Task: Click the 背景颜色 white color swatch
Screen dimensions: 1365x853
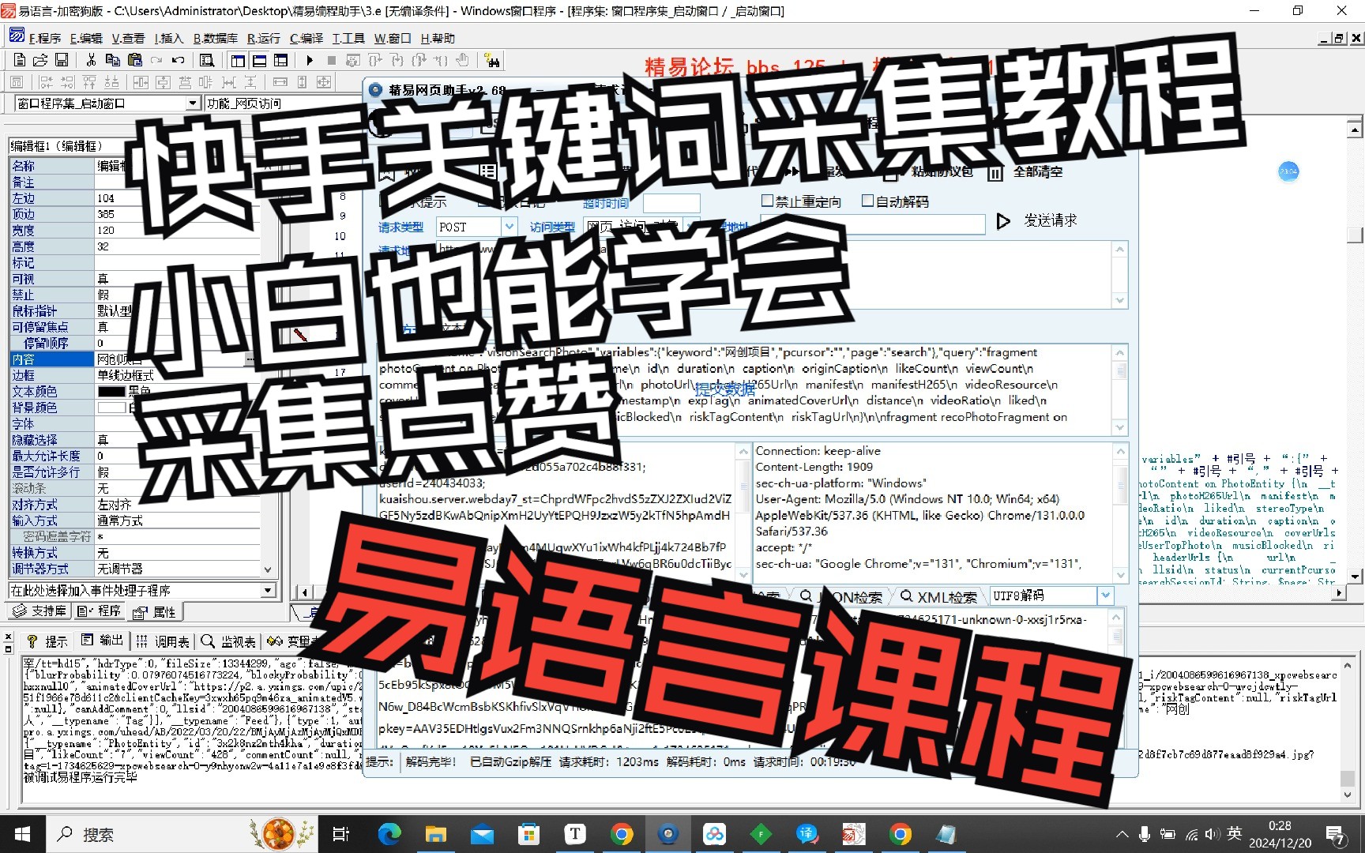Action: click(111, 408)
